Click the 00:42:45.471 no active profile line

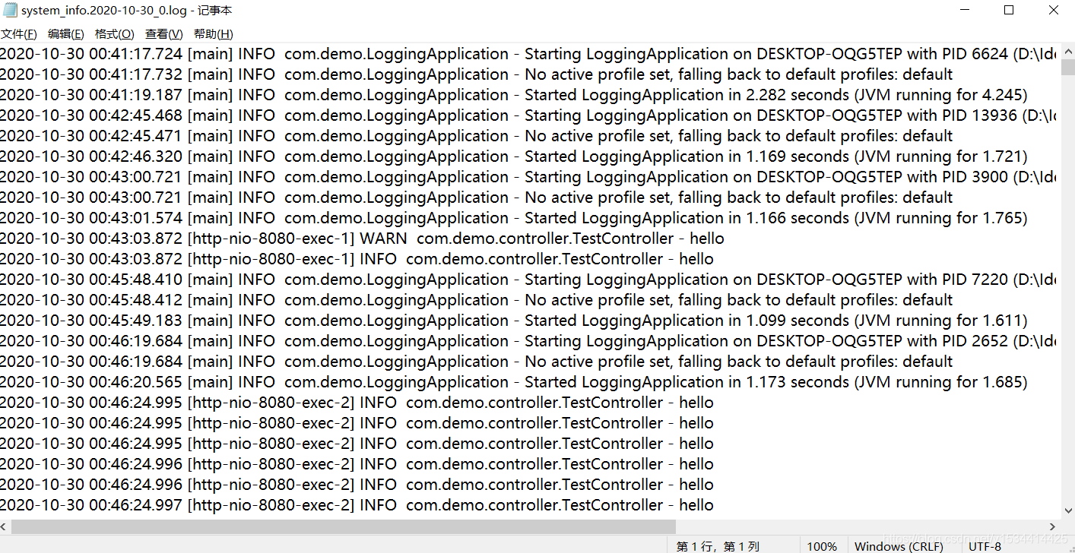(x=477, y=136)
